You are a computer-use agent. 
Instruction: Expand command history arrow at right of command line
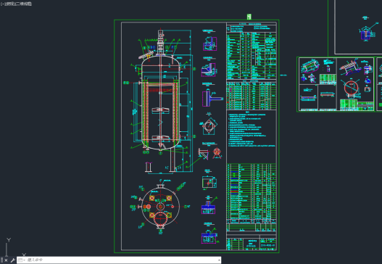tap(219, 260)
